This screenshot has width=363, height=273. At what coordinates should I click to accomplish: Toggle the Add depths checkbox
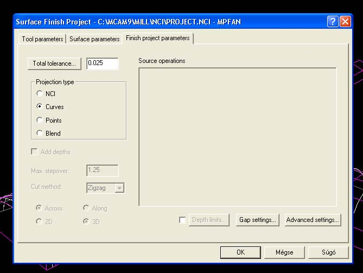click(34, 152)
